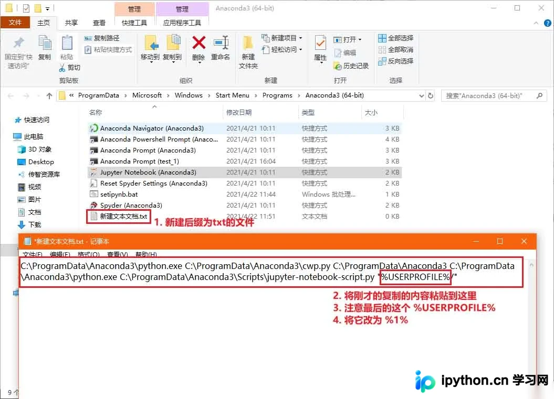Screen dimensions: 554x399
Task: Click Programs in the breadcrumb path
Action: click(277, 95)
